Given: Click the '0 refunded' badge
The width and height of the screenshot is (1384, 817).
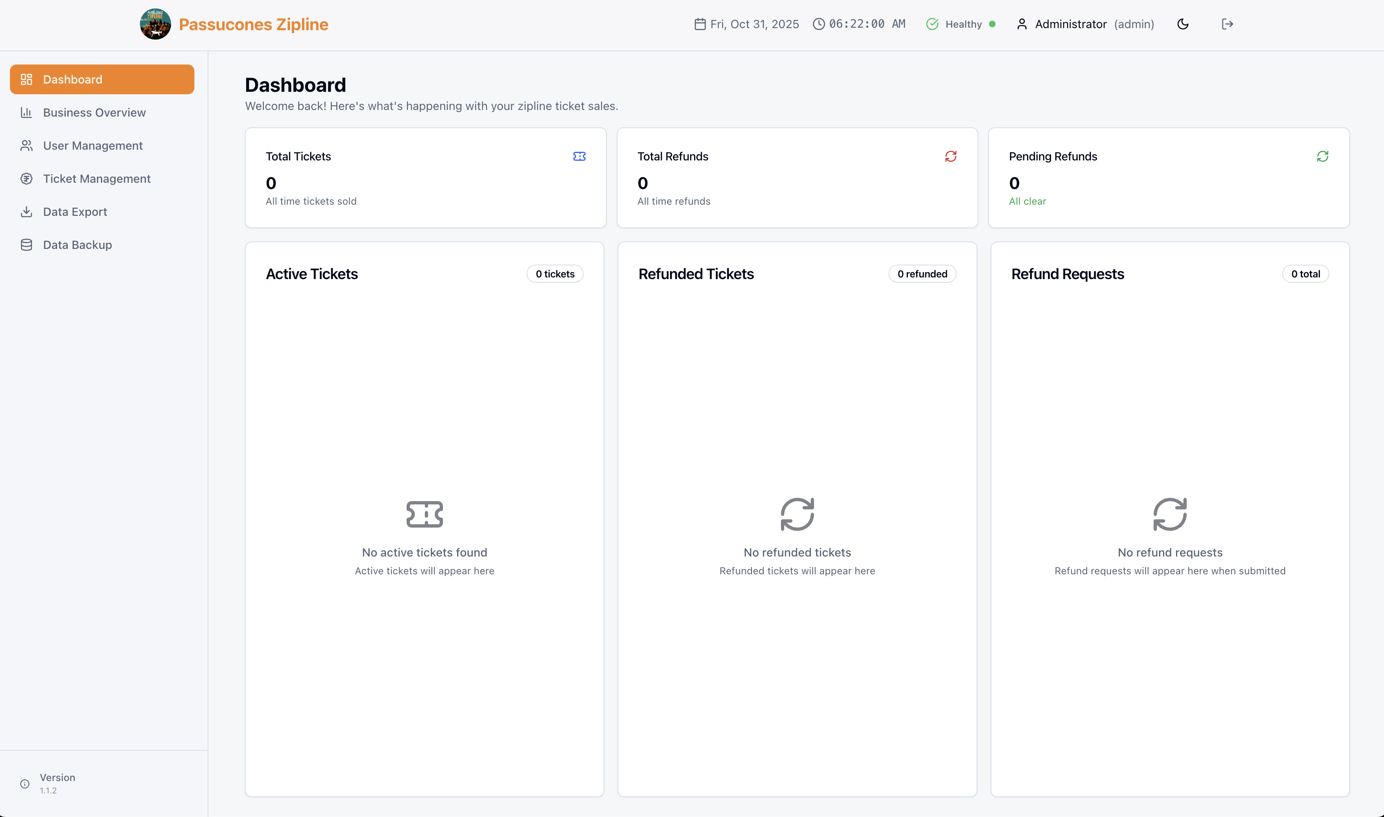Looking at the screenshot, I should point(922,274).
